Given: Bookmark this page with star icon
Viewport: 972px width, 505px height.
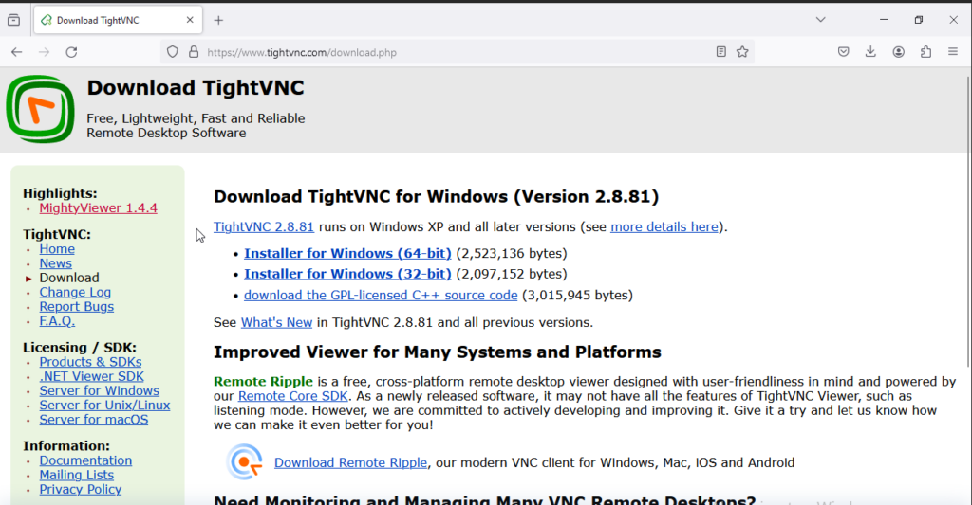Looking at the screenshot, I should [742, 52].
